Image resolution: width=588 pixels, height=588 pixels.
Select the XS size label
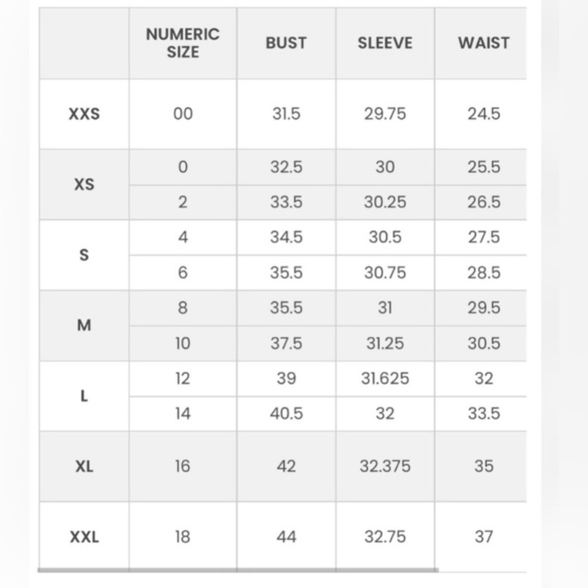pos(84,184)
